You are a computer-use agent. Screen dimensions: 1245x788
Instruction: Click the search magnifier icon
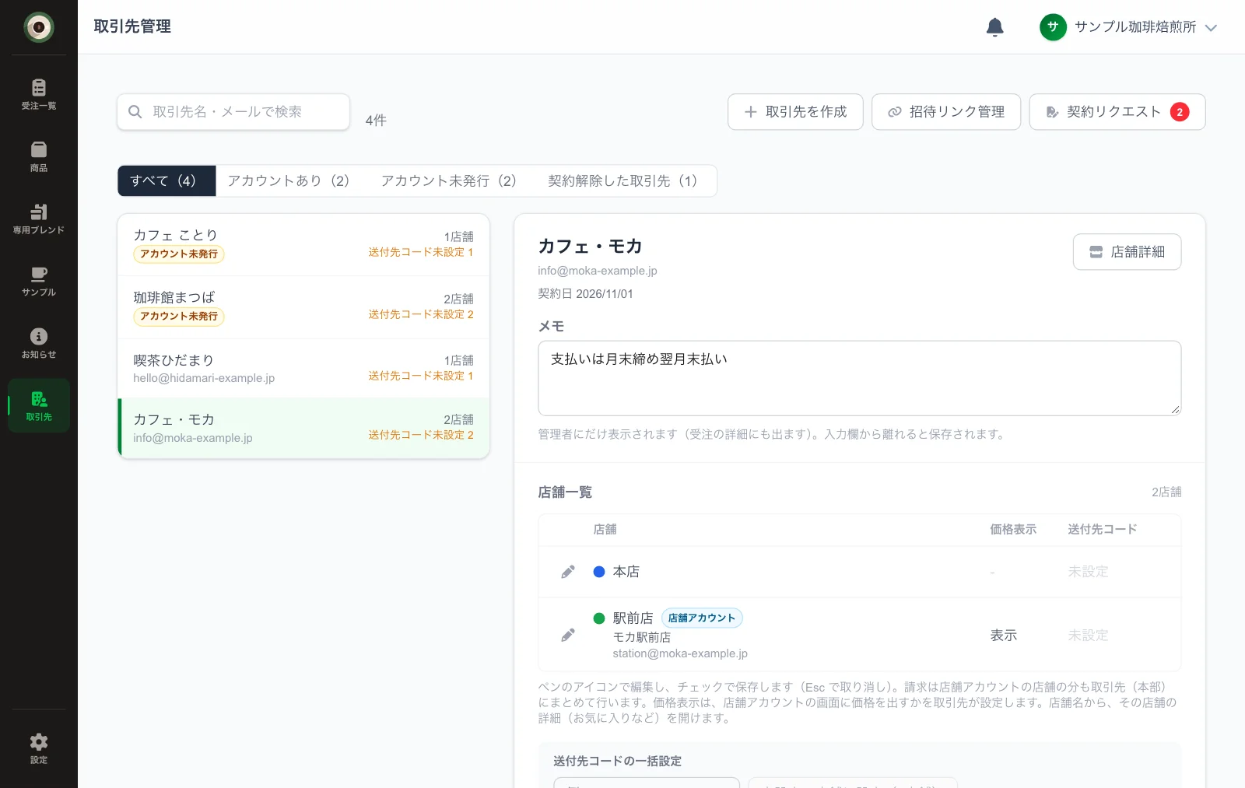(x=135, y=112)
